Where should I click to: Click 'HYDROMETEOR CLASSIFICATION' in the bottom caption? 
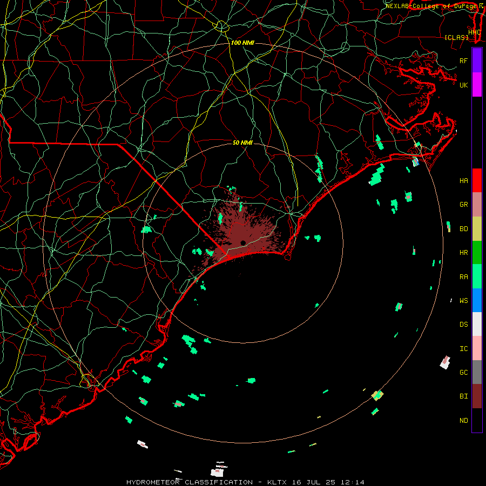click(x=190, y=482)
